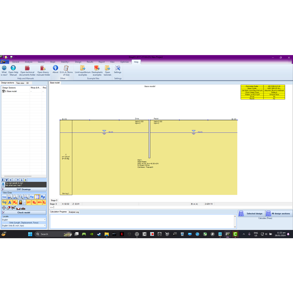Toggle the Cφ soil properties display

click(x=4, y=202)
